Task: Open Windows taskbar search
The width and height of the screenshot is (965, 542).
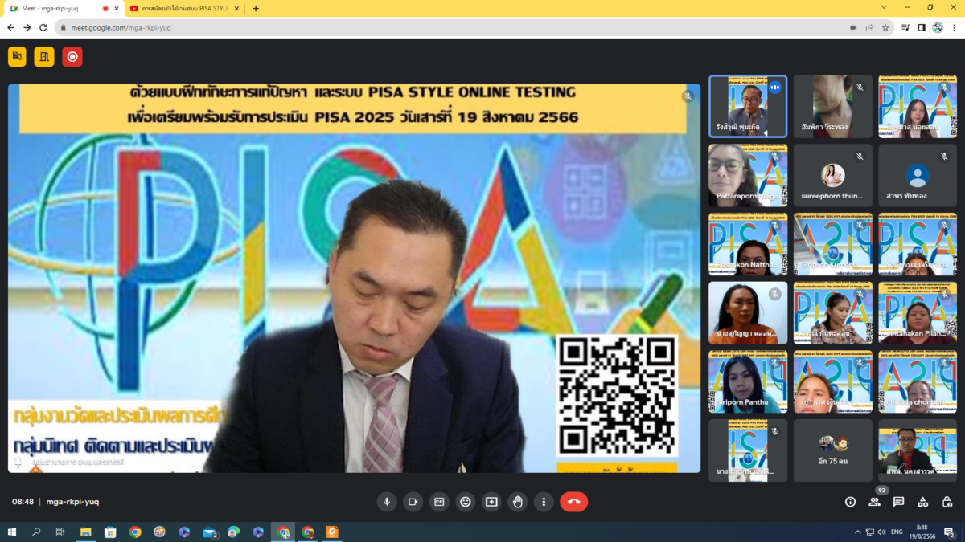Action: (x=36, y=532)
